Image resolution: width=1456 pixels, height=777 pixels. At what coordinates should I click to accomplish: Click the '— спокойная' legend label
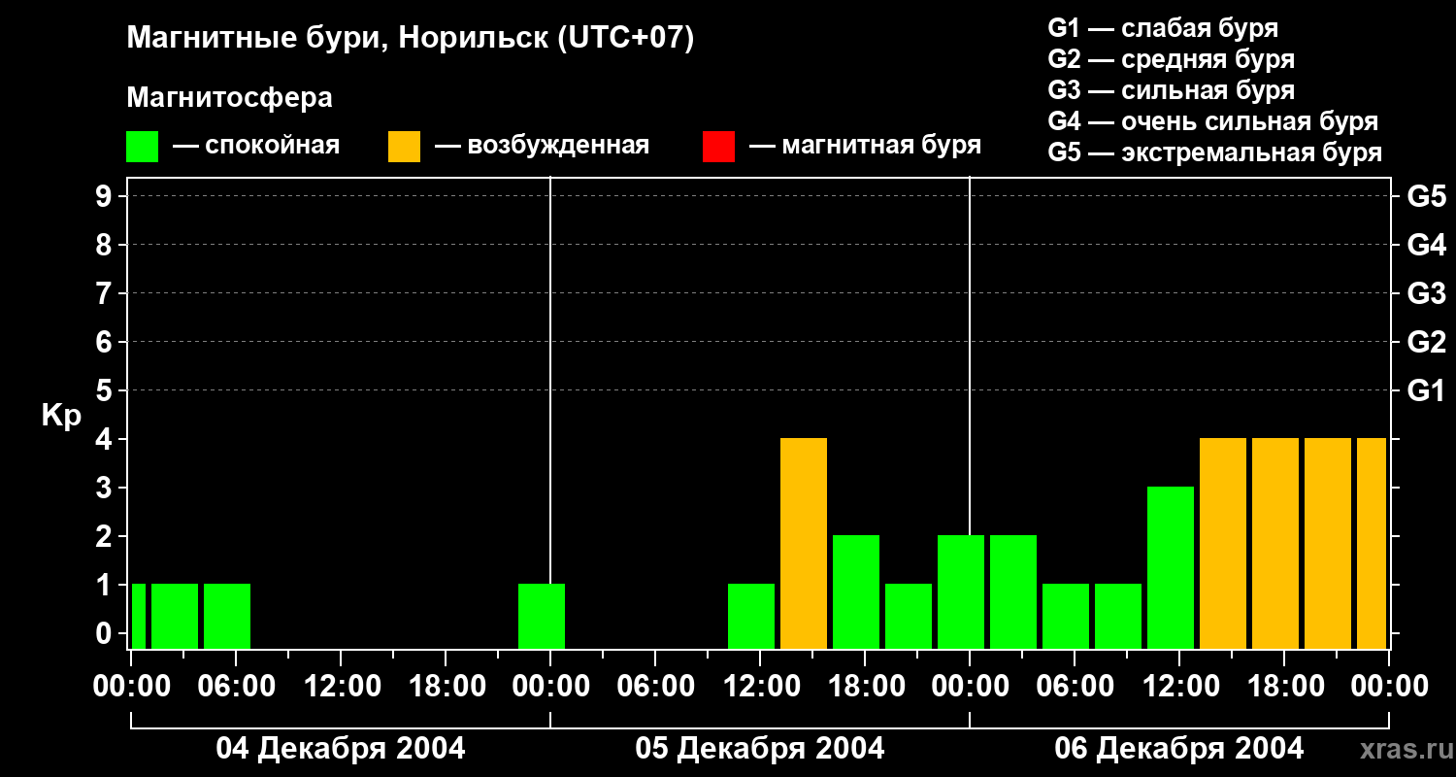pyautogui.click(x=256, y=147)
